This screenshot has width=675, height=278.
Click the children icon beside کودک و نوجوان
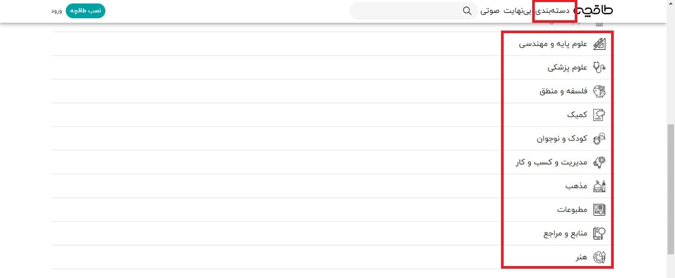pos(599,138)
